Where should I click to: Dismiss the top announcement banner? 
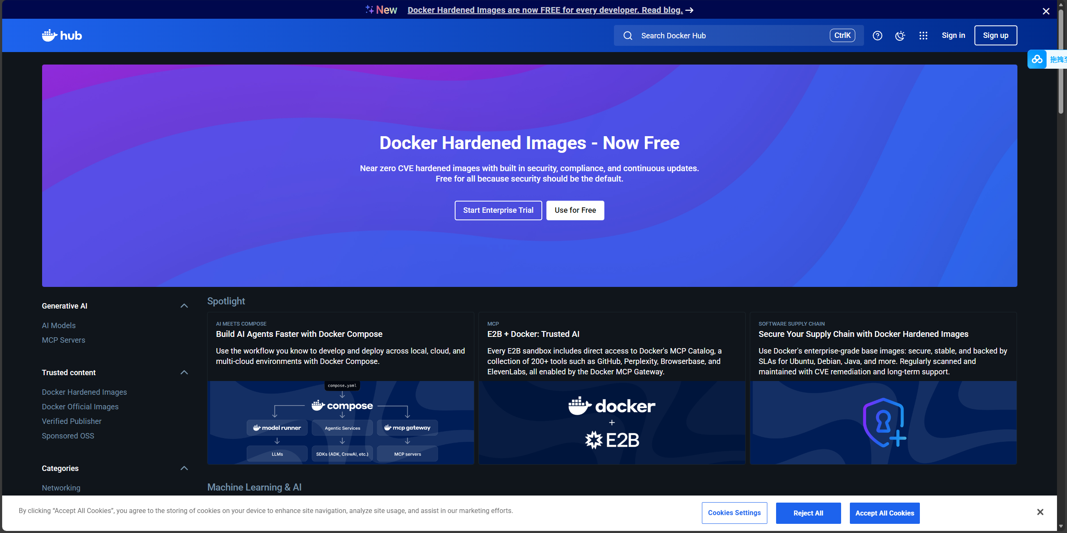click(1046, 11)
